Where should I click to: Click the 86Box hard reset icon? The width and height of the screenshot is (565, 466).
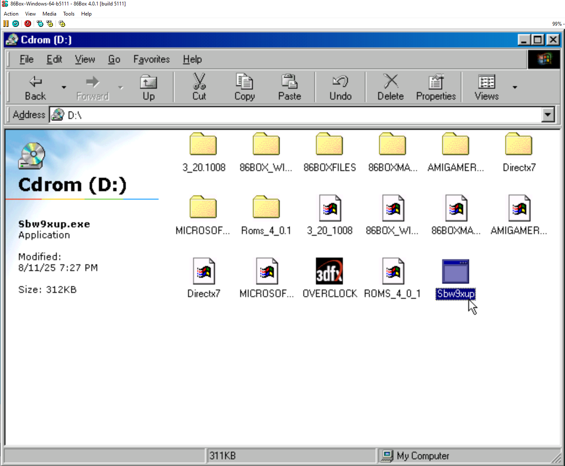[x=16, y=24]
